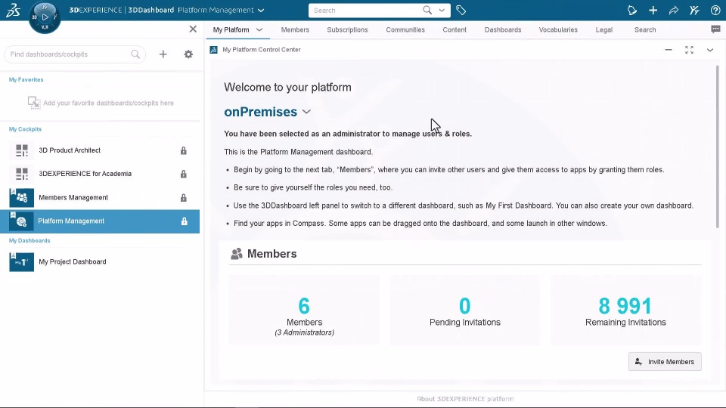Image resolution: width=726 pixels, height=408 pixels.
Task: Open the 3D Product Architect cockpit
Action: [x=100, y=150]
